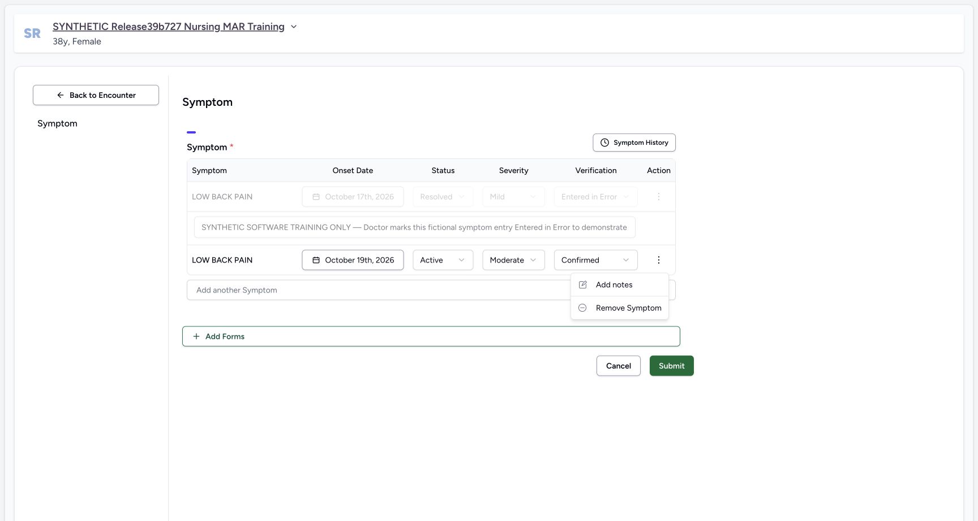The width and height of the screenshot is (978, 521).
Task: Select Symptom in the left sidebar
Action: tap(57, 123)
